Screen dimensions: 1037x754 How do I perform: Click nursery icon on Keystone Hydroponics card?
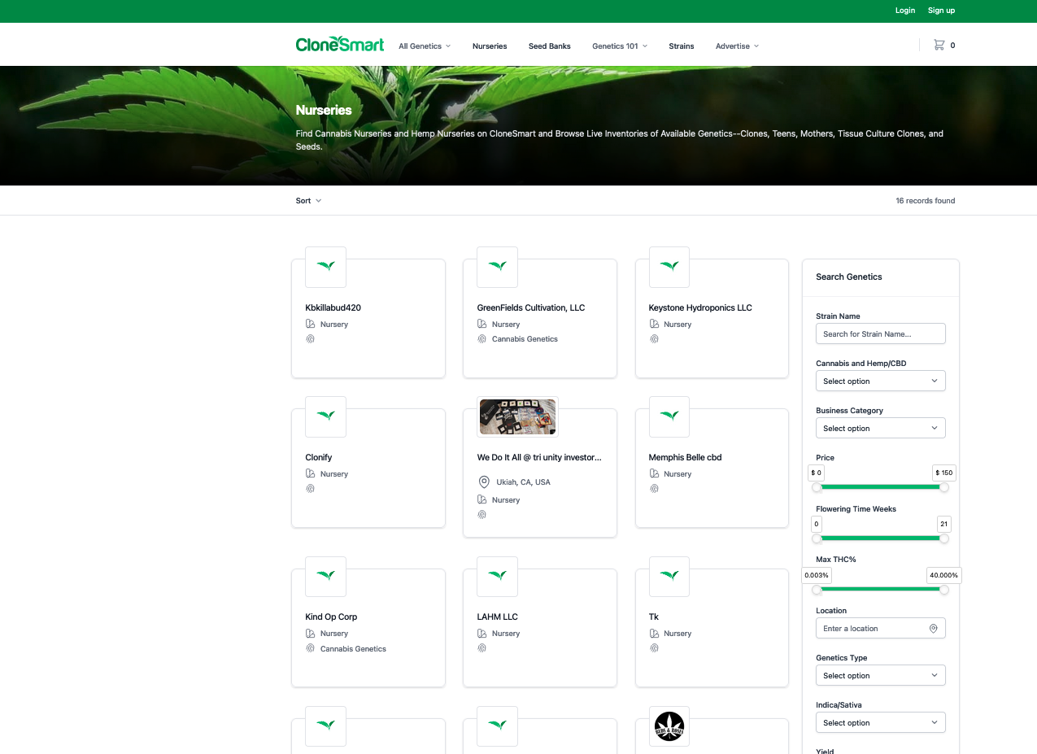coord(654,324)
